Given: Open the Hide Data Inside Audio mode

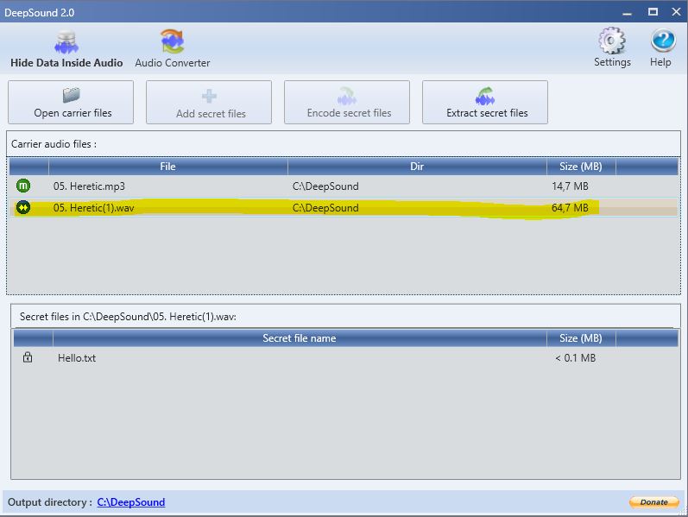Looking at the screenshot, I should pos(66,49).
